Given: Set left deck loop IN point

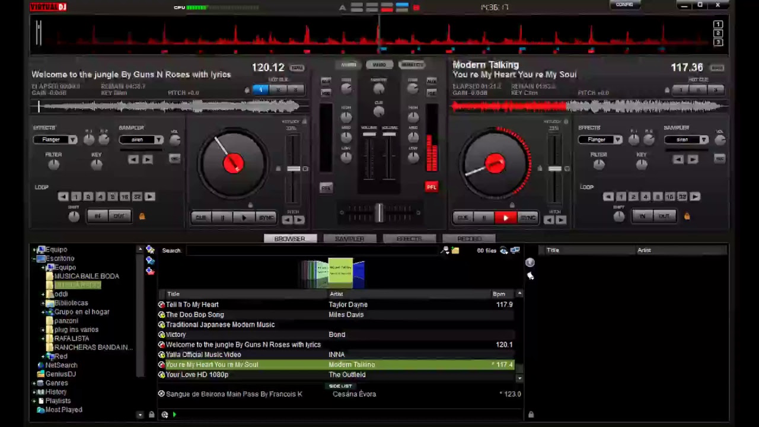Looking at the screenshot, I should click(x=97, y=216).
